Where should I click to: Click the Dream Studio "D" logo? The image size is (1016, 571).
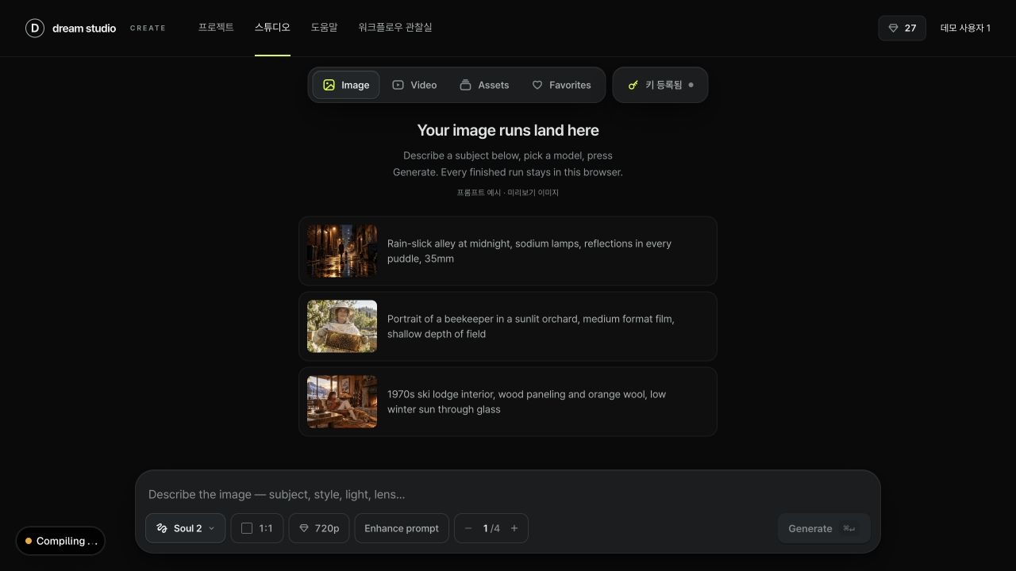click(35, 28)
